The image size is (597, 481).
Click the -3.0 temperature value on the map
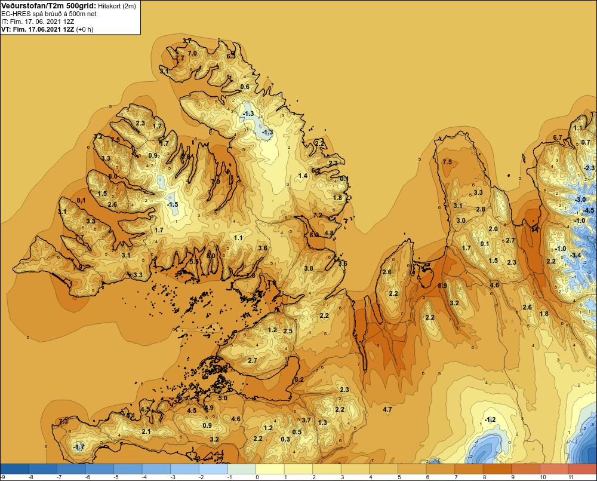click(580, 200)
